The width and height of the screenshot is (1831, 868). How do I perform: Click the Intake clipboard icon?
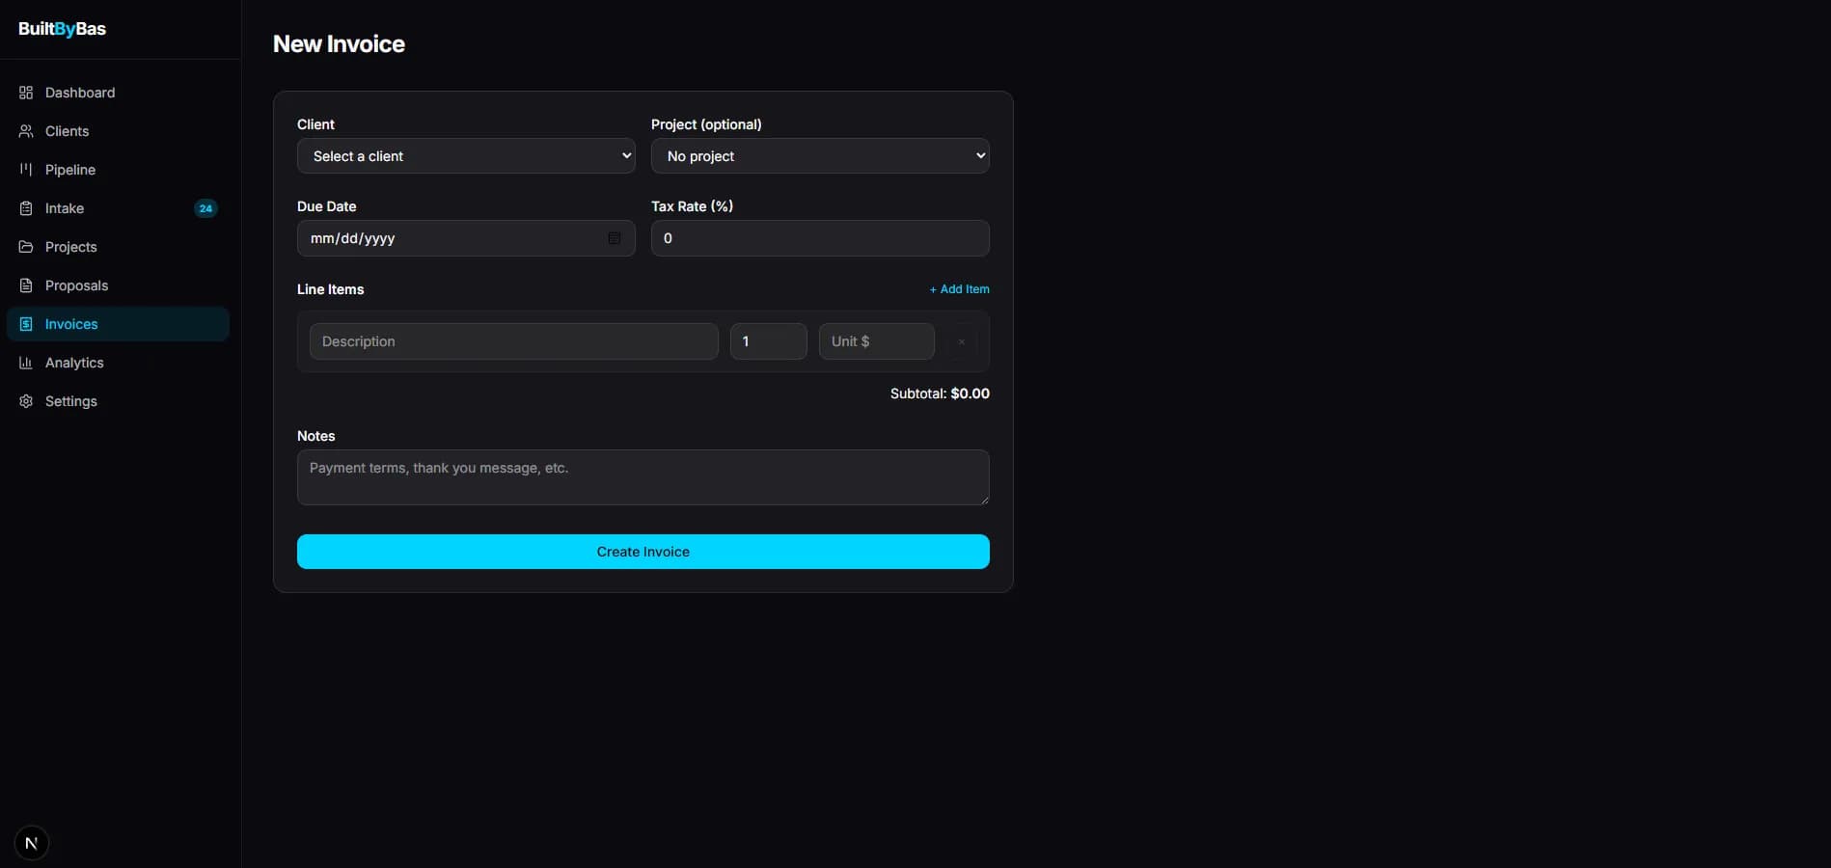[x=26, y=208]
